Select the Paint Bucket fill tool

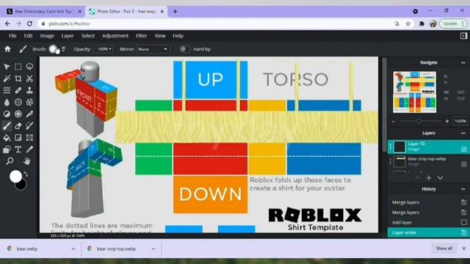[x=7, y=137]
